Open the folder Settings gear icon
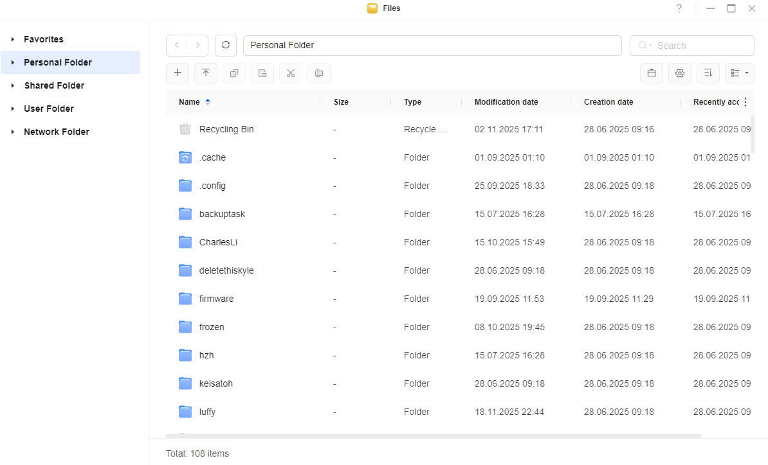Screen dimensions: 768x465 pyautogui.click(x=679, y=73)
